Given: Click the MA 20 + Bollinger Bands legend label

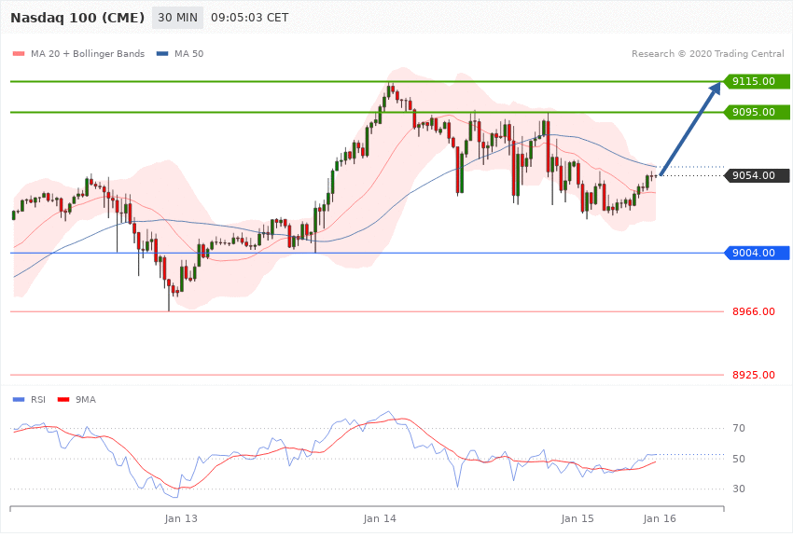Looking at the screenshot, I should [x=88, y=53].
